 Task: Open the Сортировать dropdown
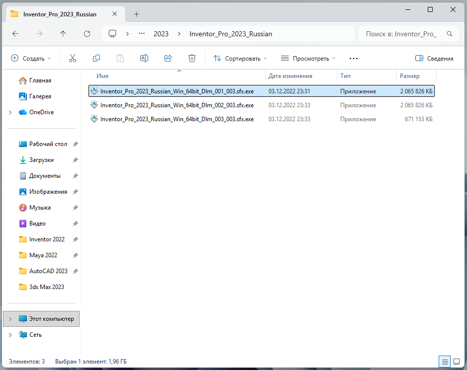click(240, 58)
